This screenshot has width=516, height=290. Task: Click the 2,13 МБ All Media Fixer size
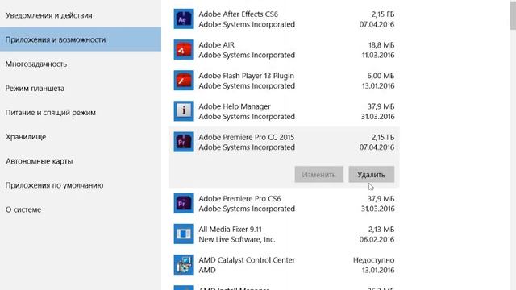[381, 229]
